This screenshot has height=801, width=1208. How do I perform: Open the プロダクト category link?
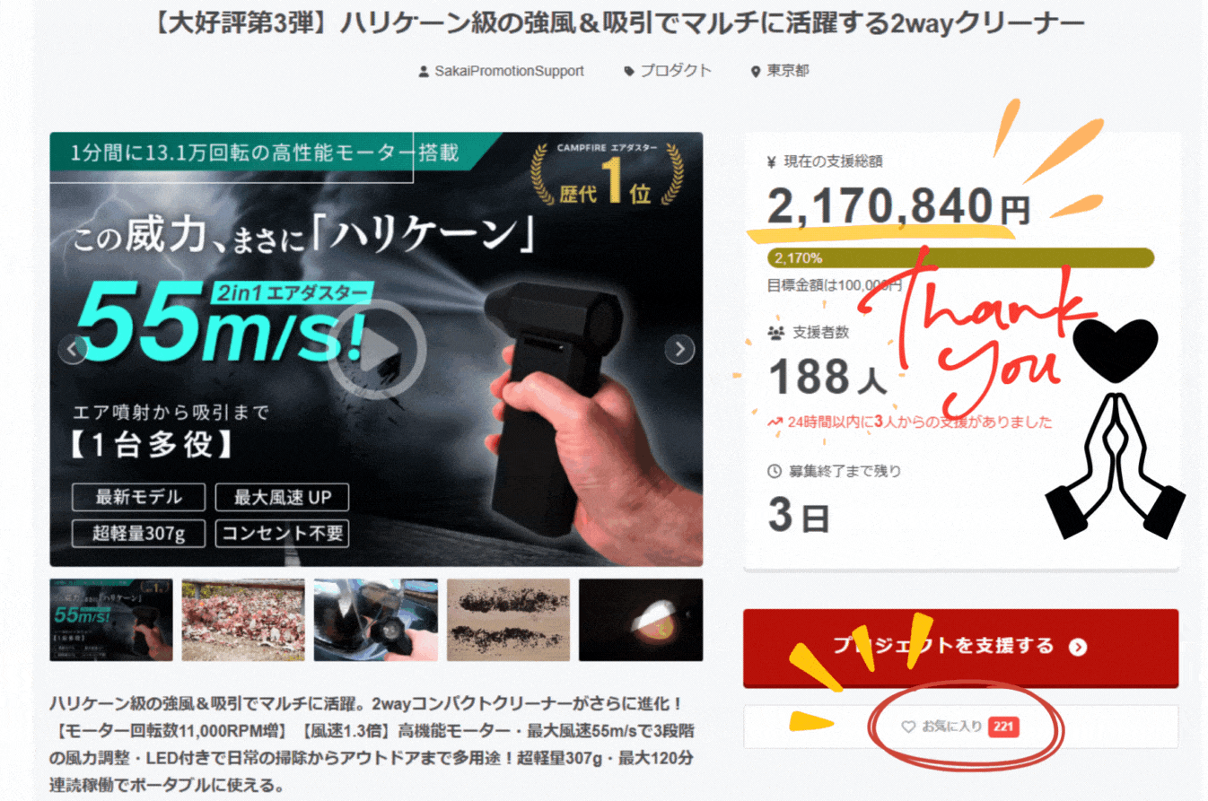[675, 71]
